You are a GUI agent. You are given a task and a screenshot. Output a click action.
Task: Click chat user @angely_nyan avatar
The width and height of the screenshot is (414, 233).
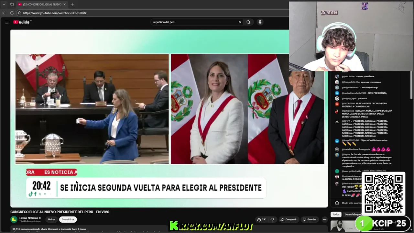337,98
